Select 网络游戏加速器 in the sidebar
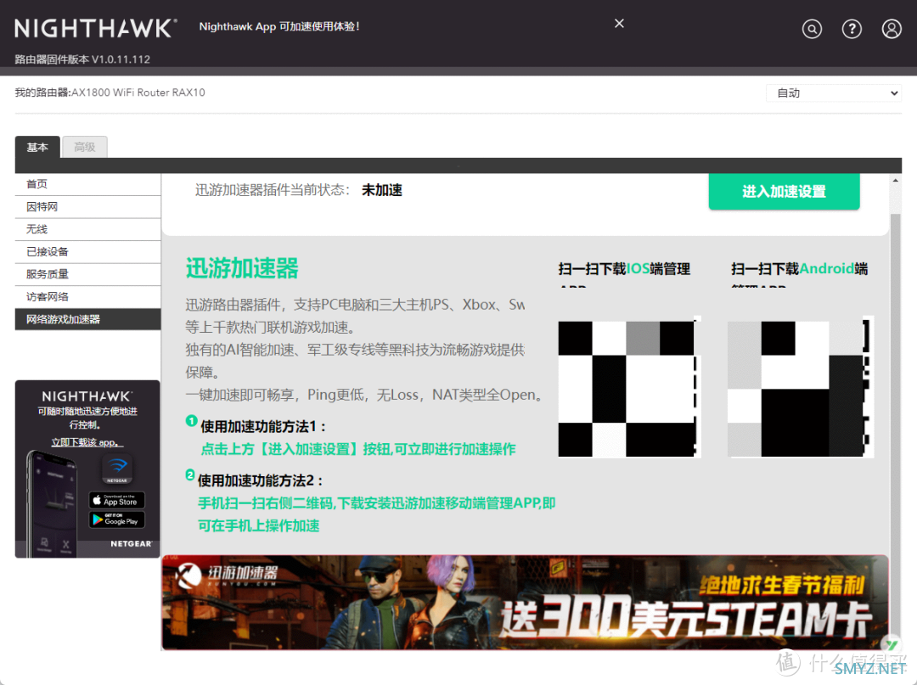This screenshot has height=685, width=917. tap(87, 319)
